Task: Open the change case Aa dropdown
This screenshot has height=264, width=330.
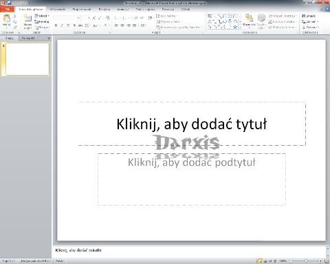Action: tap(96, 25)
